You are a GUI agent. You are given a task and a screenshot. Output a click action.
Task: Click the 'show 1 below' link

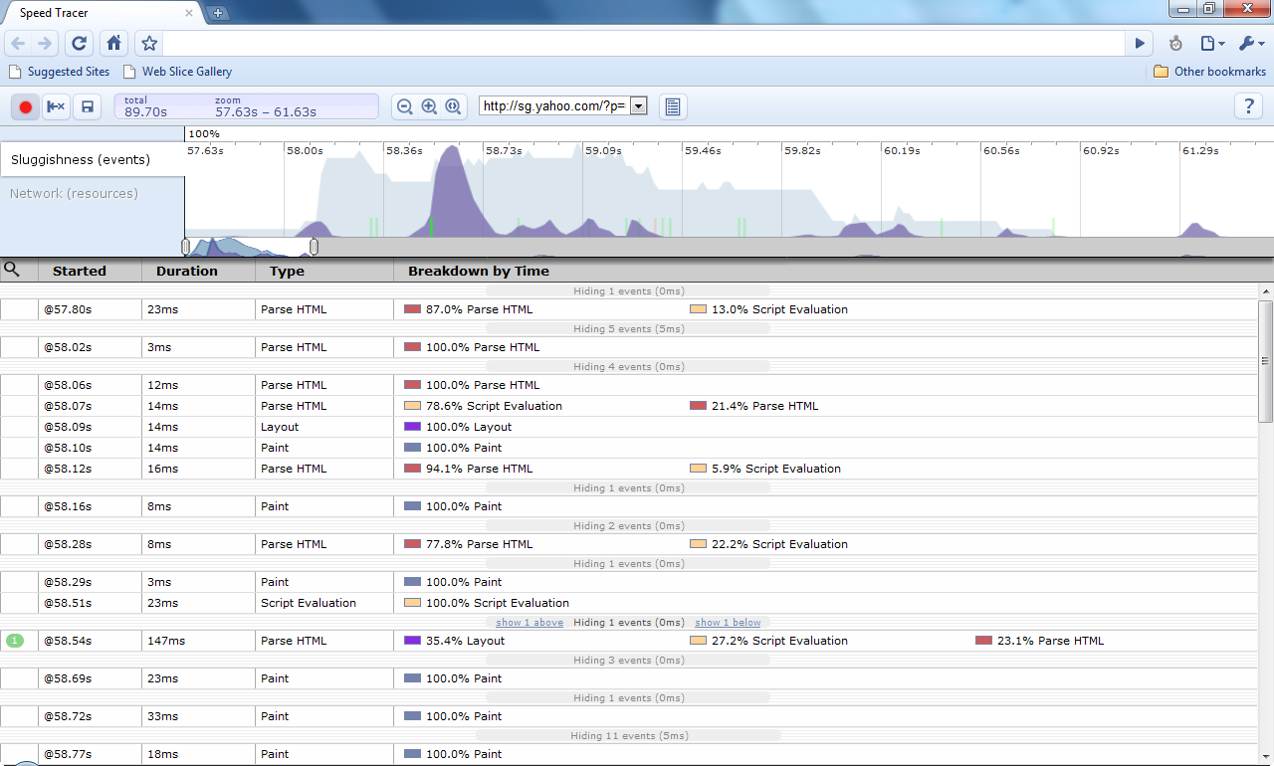pos(728,622)
